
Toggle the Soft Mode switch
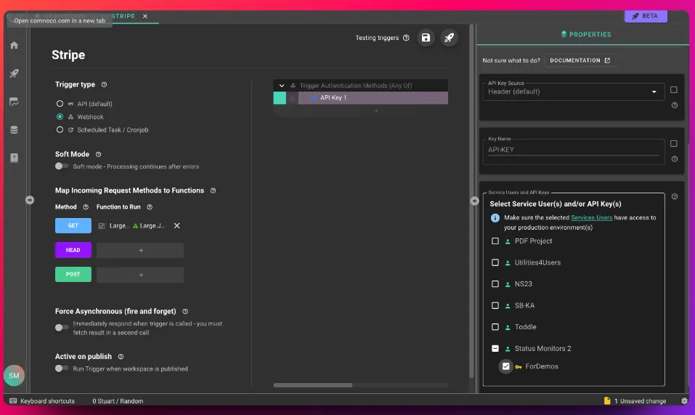coord(62,166)
